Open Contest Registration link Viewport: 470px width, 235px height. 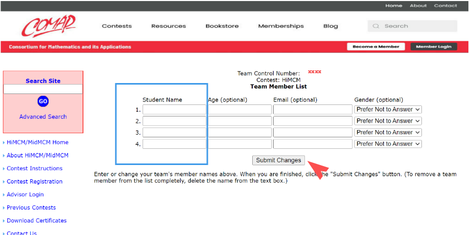(34, 181)
